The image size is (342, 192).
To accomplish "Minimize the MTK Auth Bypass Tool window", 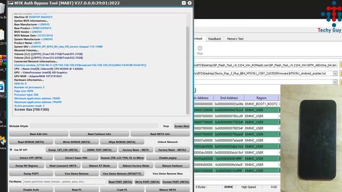I will pyautogui.click(x=184, y=3).
